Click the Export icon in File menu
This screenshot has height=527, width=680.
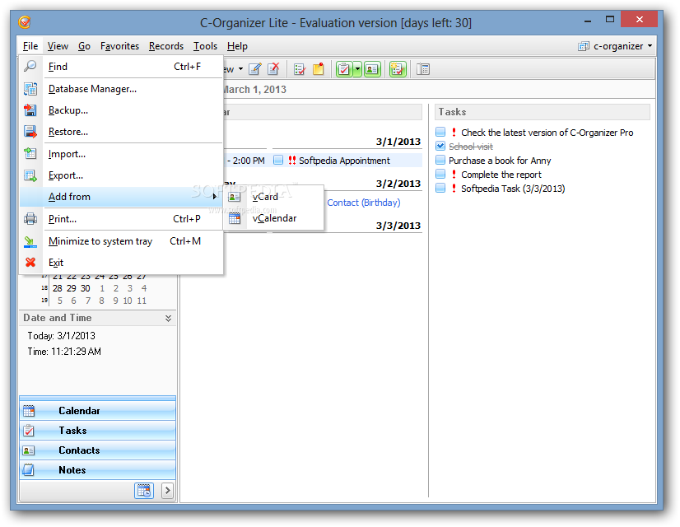point(30,175)
